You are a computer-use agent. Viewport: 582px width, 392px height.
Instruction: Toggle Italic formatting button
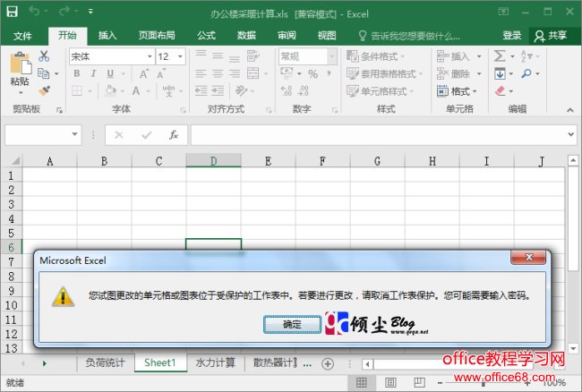click(93, 73)
